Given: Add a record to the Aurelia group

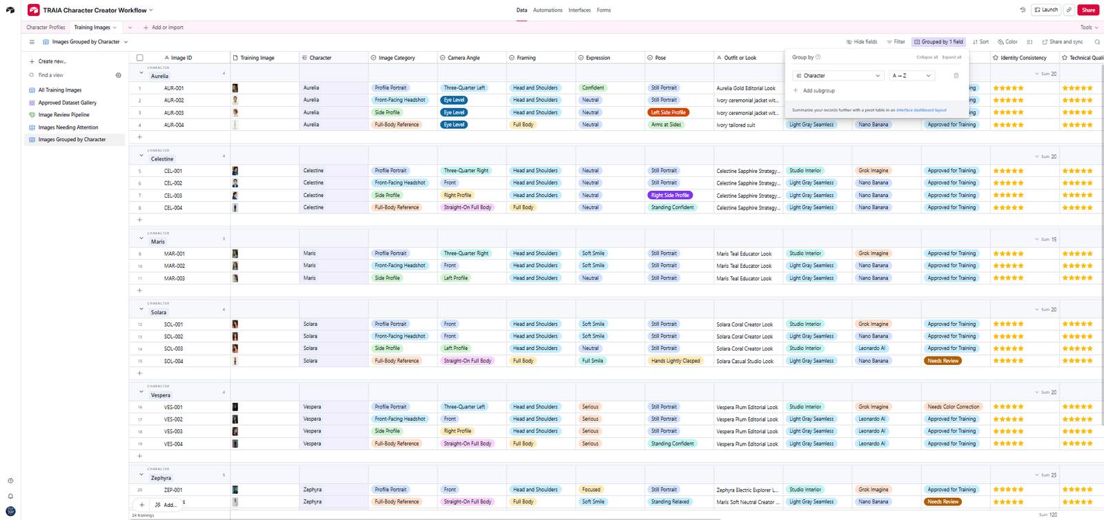Looking at the screenshot, I should point(139,137).
